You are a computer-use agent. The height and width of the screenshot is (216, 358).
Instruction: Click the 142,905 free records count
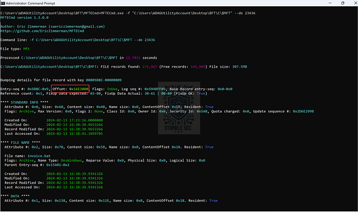click(198, 67)
